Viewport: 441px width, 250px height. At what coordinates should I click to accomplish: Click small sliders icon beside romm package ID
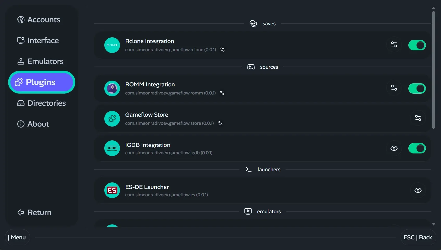coord(222,93)
